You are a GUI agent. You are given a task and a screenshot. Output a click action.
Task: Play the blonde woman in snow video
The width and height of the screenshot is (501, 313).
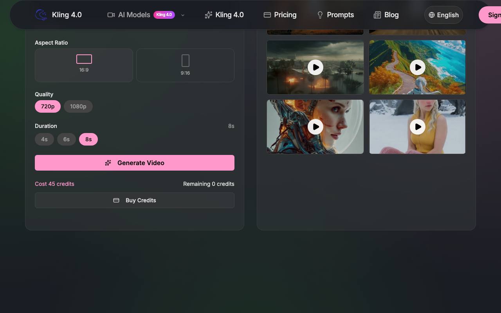click(418, 127)
